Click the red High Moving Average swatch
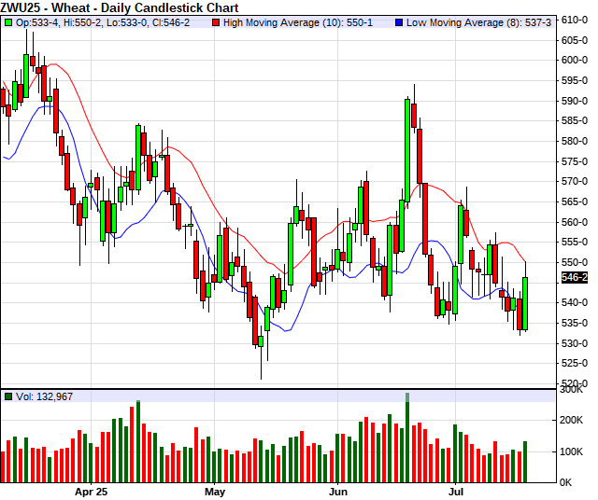 218,21
